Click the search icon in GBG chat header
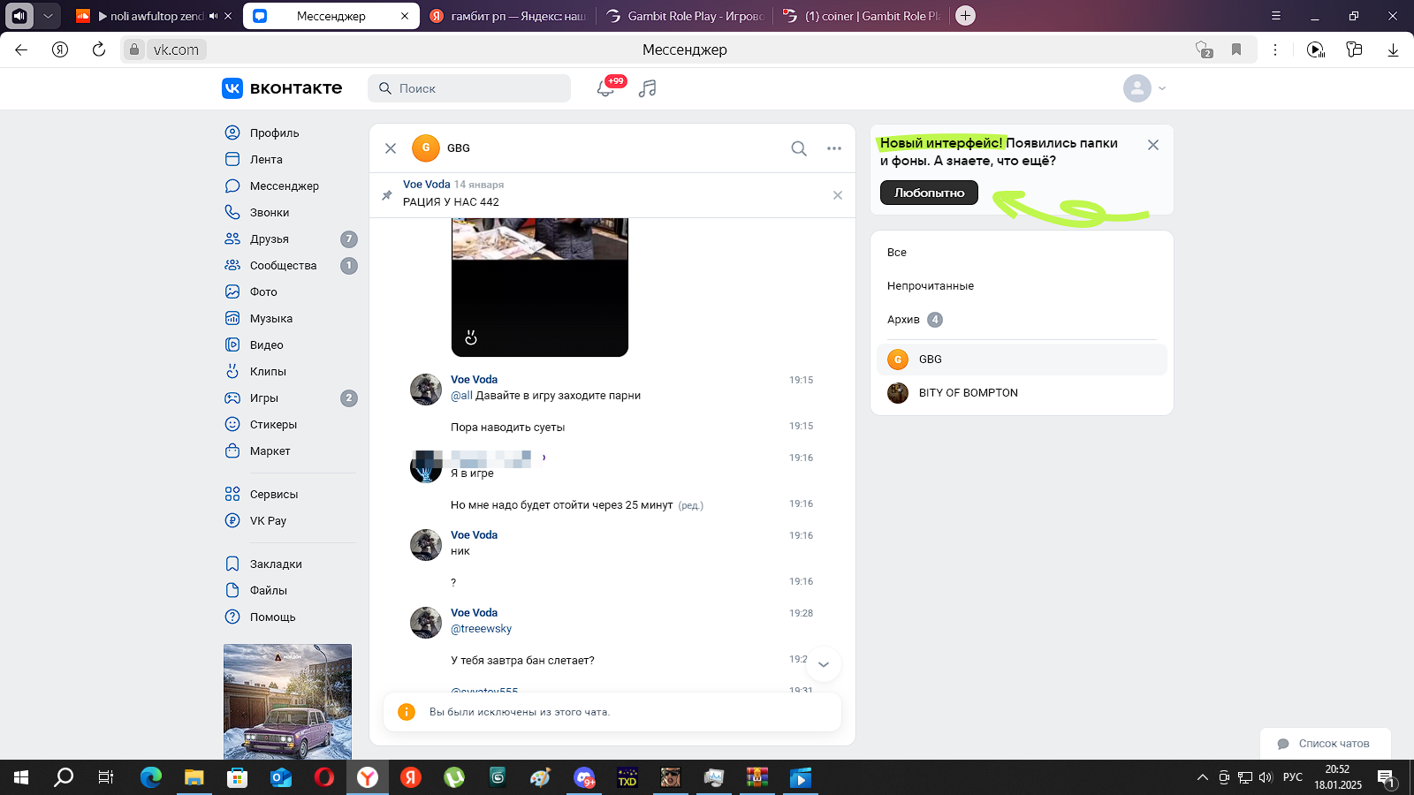The width and height of the screenshot is (1414, 795). tap(799, 148)
